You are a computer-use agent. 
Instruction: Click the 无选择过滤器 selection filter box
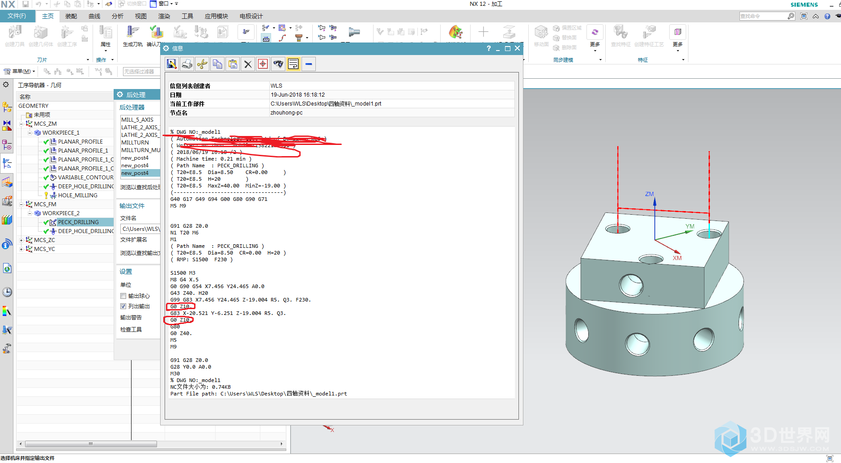click(141, 72)
